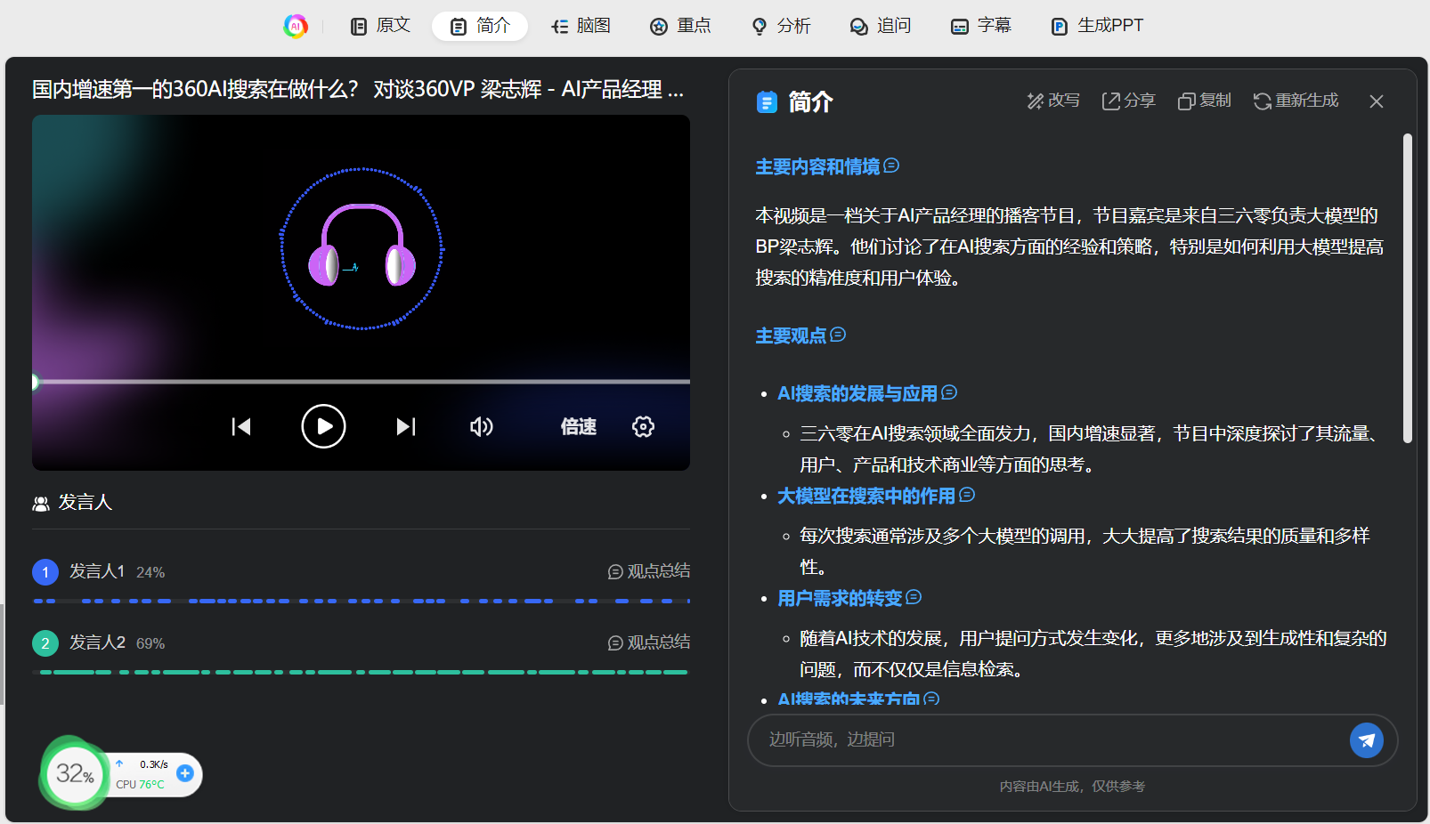Mute the audio volume icon
1430x824 pixels.
[482, 426]
